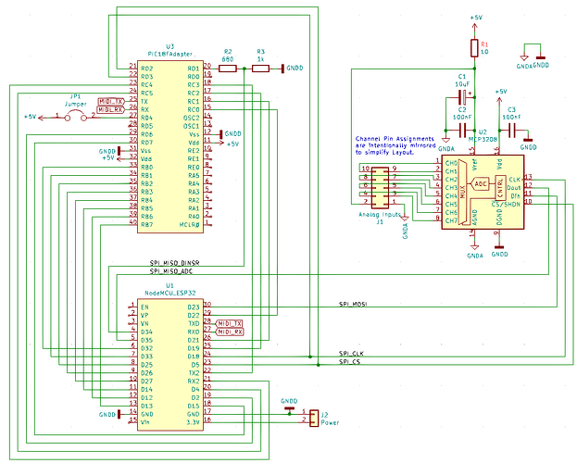This screenshot has height=463, width=577.
Task: Click the EN pin label on U1
Action: tap(144, 307)
